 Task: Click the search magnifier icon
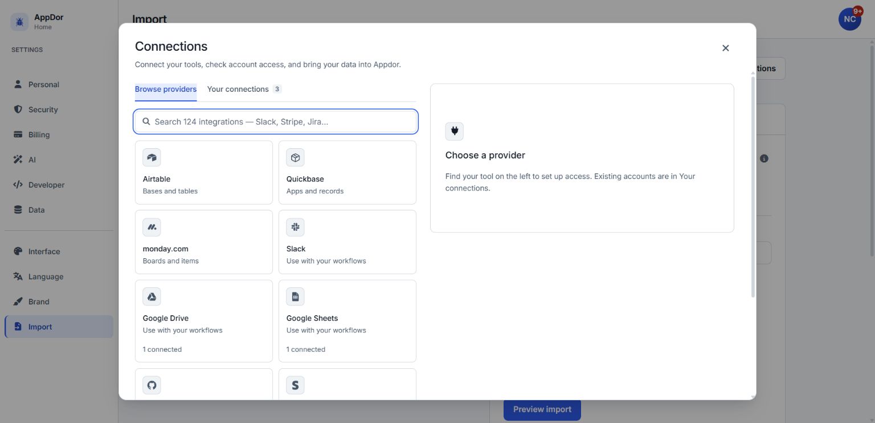(x=146, y=121)
